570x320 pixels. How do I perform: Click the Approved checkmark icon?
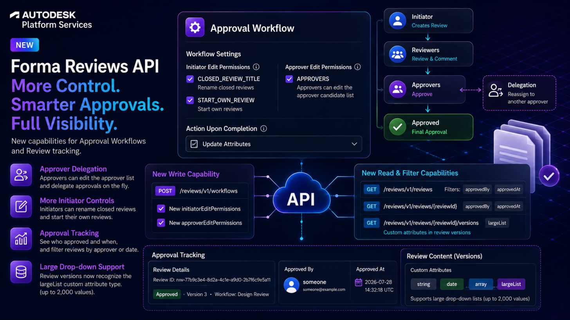398,127
